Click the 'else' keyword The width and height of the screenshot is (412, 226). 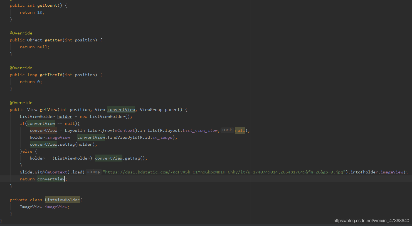click(27, 151)
